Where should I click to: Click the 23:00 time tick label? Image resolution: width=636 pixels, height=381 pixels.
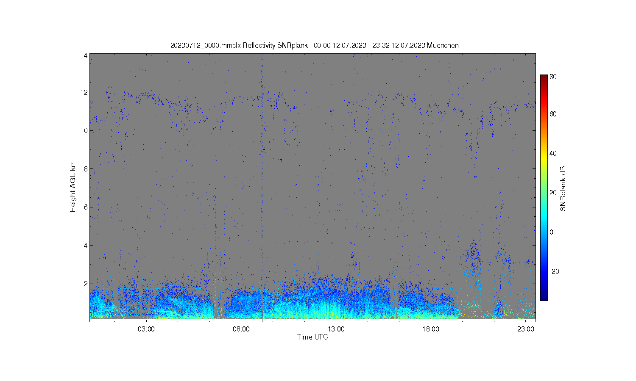click(526, 329)
